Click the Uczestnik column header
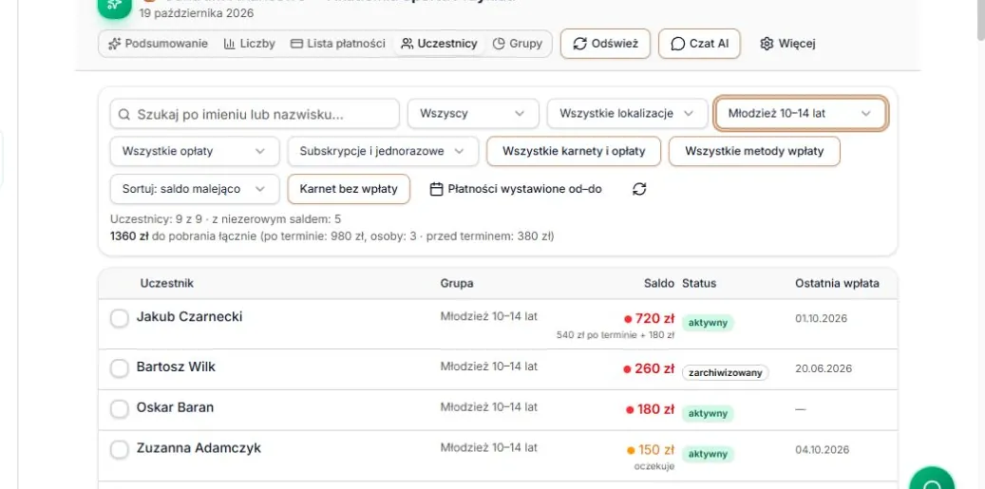 point(166,283)
